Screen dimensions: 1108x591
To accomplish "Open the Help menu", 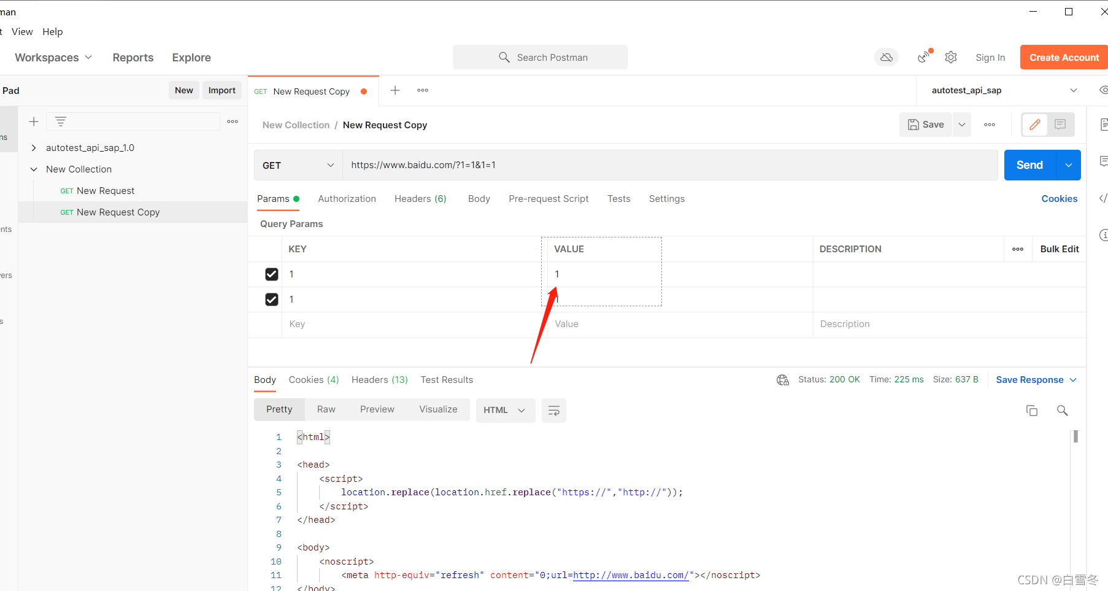I will pos(53,32).
